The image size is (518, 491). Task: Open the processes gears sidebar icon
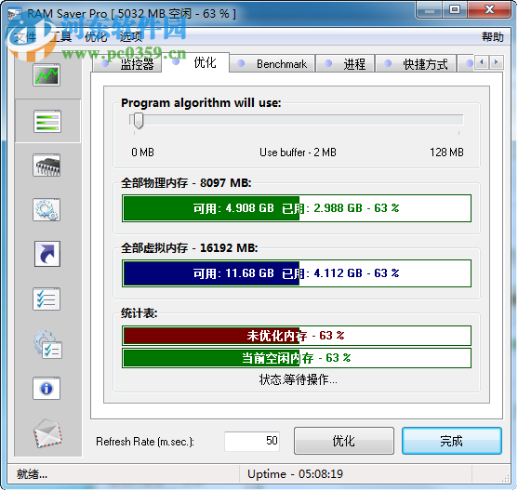(x=46, y=209)
